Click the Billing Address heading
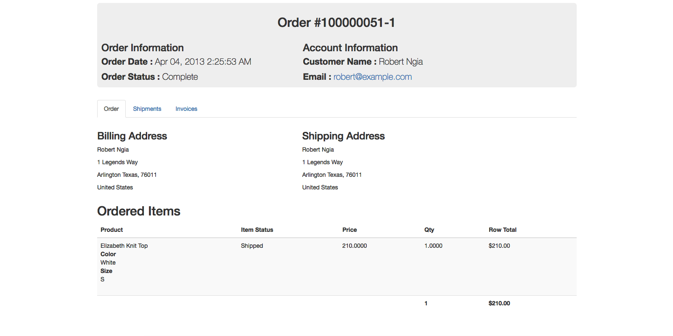This screenshot has height=336, width=673. pos(132,136)
